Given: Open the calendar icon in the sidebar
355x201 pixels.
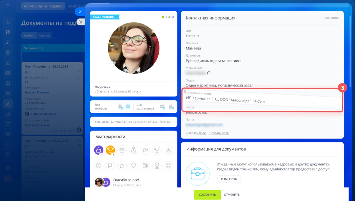Looking at the screenshot, I should coord(8,124).
